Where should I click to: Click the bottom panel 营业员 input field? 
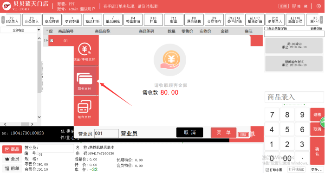coord(56,148)
